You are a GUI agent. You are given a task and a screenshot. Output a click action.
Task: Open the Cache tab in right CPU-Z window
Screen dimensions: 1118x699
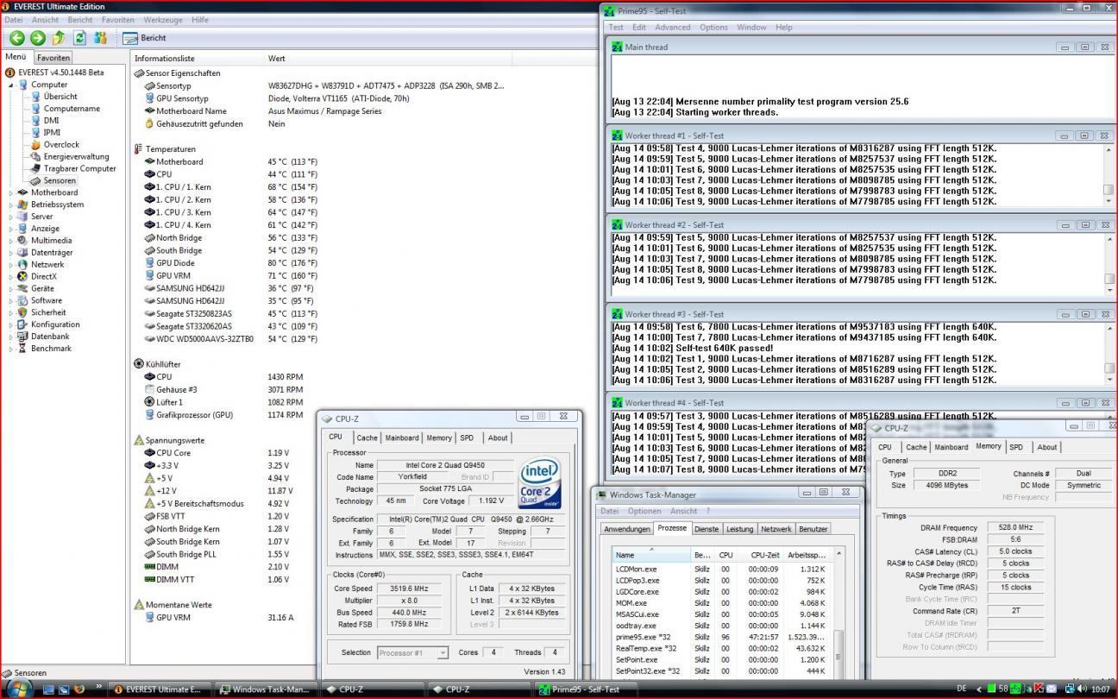pyautogui.click(x=916, y=448)
